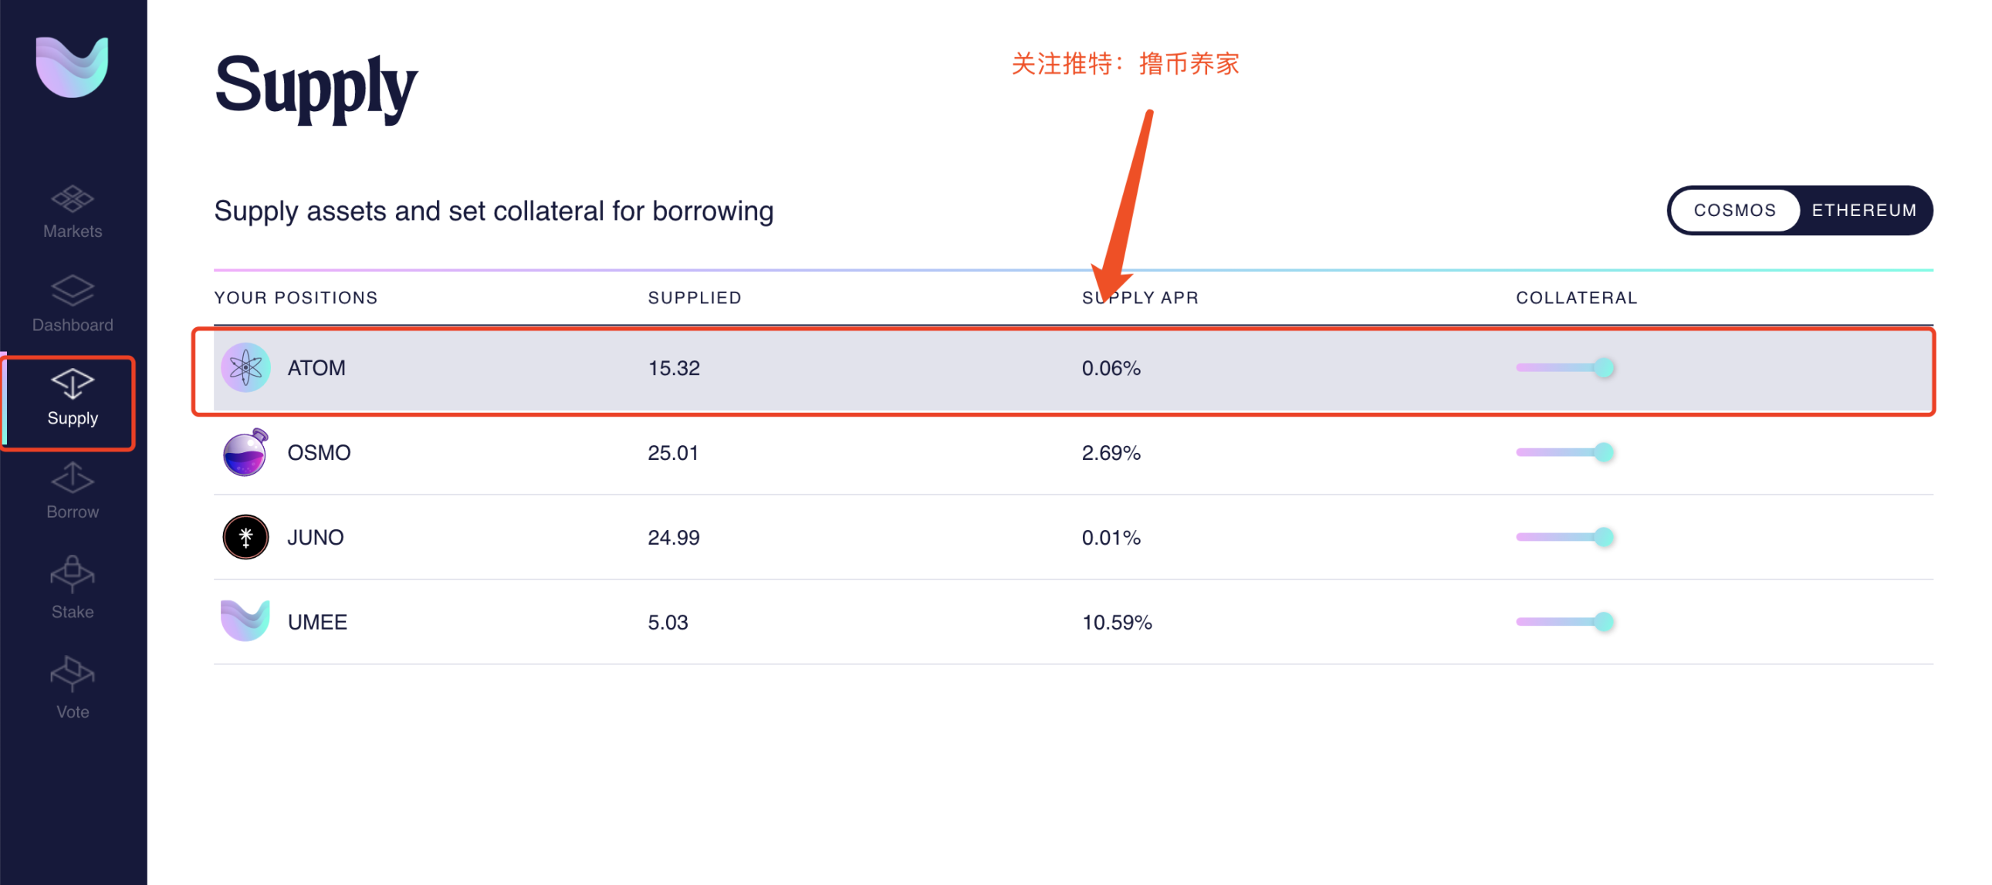This screenshot has width=1992, height=885.
Task: Click the OSMO flask token icon
Action: coord(245,452)
